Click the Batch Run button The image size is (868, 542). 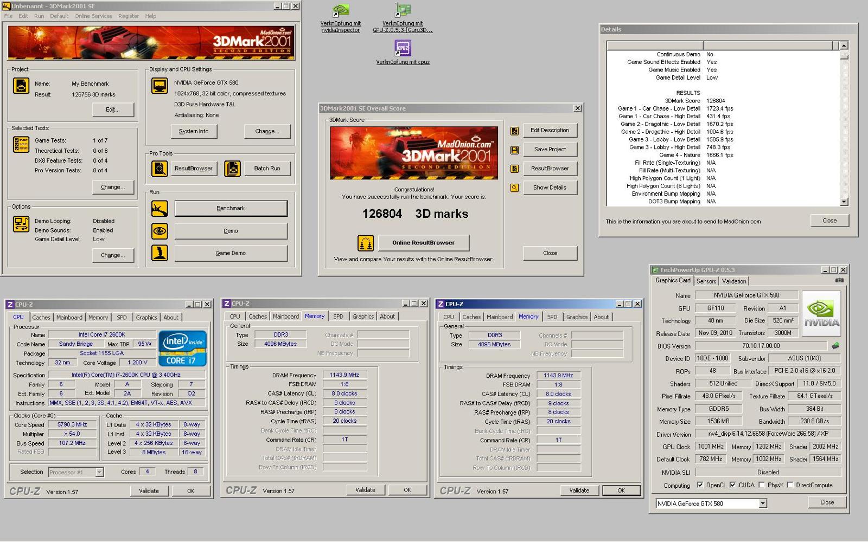(267, 169)
